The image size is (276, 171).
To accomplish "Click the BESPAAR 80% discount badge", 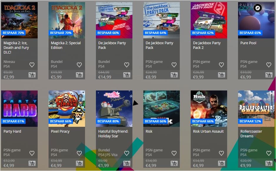I will pos(108,121).
